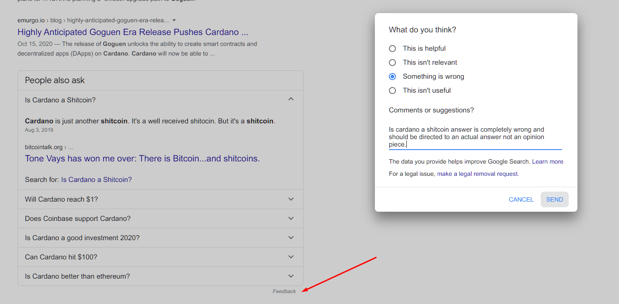Select the "This is helpful" radio button
This screenshot has width=619, height=304.
pyautogui.click(x=392, y=49)
